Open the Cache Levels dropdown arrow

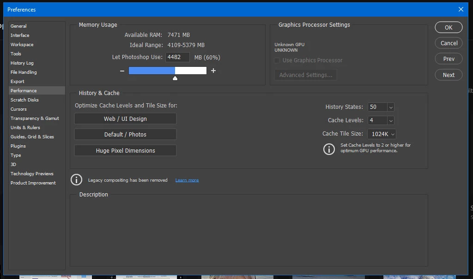[x=391, y=120]
